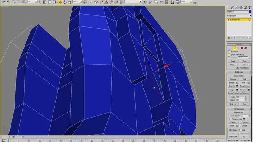Collapse the Edit Geometry rollout

[x=239, y=109]
